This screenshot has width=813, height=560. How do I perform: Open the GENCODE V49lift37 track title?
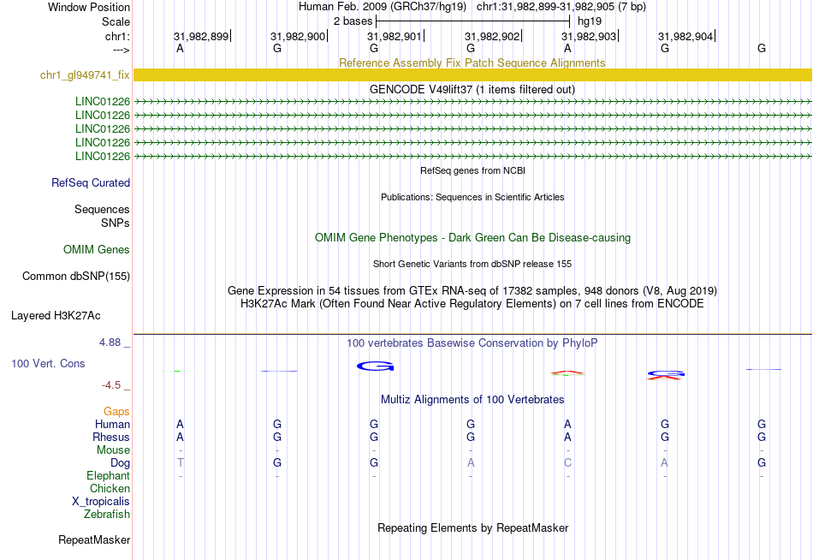pos(472,89)
